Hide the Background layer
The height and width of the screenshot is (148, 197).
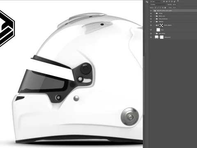(151, 37)
